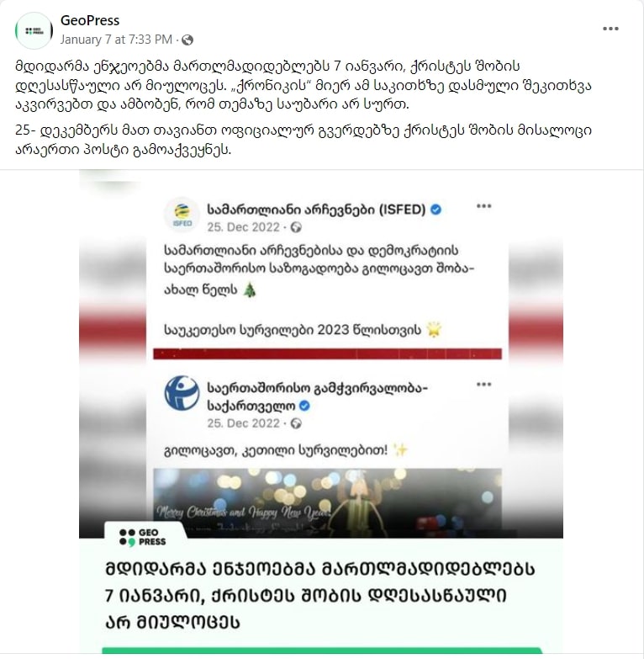The width and height of the screenshot is (644, 659).
Task: Click the Transparency International verified badge
Action: tap(304, 406)
